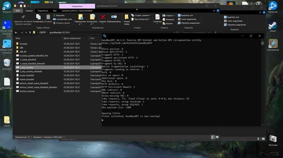Screen dimensions: 283x158
Task: Select the 2_any_country_dnsredir script
Action: tap(31, 71)
